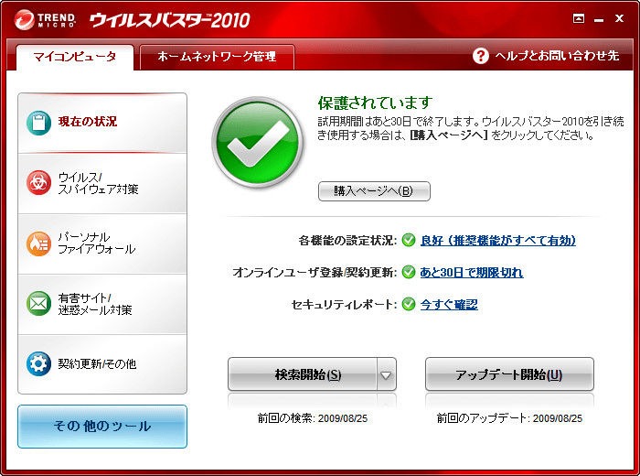The width and height of the screenshot is (640, 476).
Task: Select 現在の状況 in the sidebar
Action: point(102,123)
